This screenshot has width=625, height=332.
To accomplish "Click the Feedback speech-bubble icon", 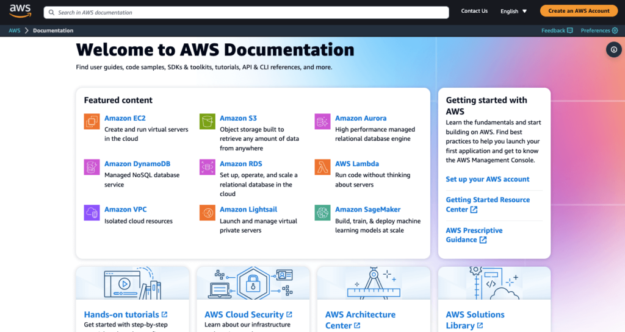I will click(x=570, y=30).
